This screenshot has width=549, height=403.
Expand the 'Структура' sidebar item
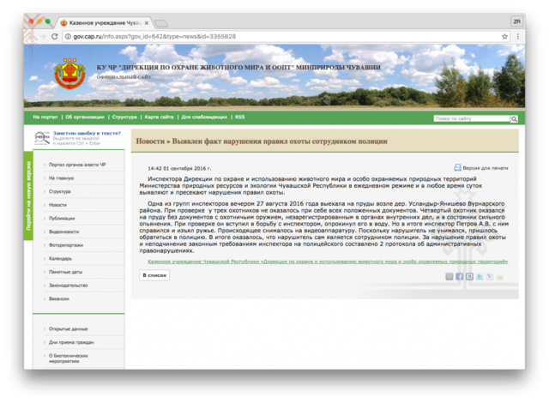click(x=60, y=192)
